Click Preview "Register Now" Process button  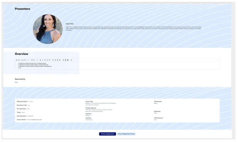click(126, 134)
